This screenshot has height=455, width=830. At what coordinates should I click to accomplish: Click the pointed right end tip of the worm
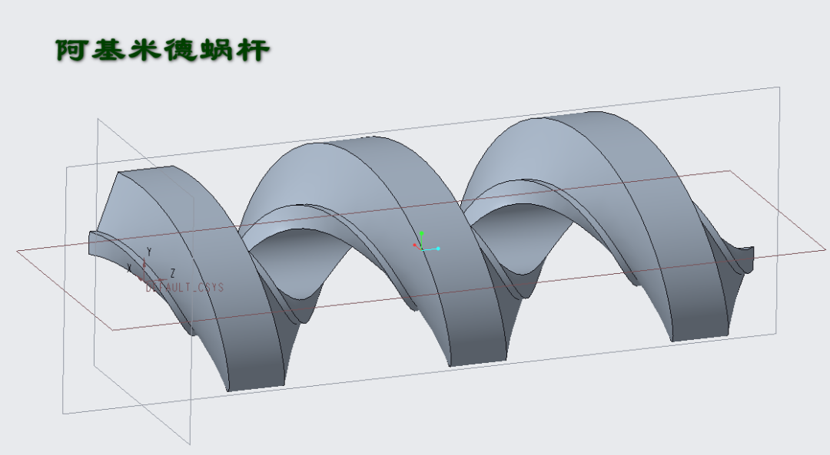click(x=749, y=252)
